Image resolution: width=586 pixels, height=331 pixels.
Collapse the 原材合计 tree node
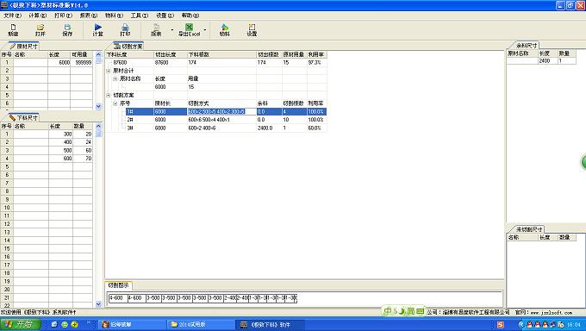109,71
